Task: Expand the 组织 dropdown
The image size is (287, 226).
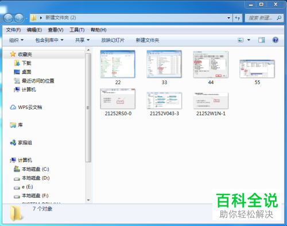Action: point(16,40)
